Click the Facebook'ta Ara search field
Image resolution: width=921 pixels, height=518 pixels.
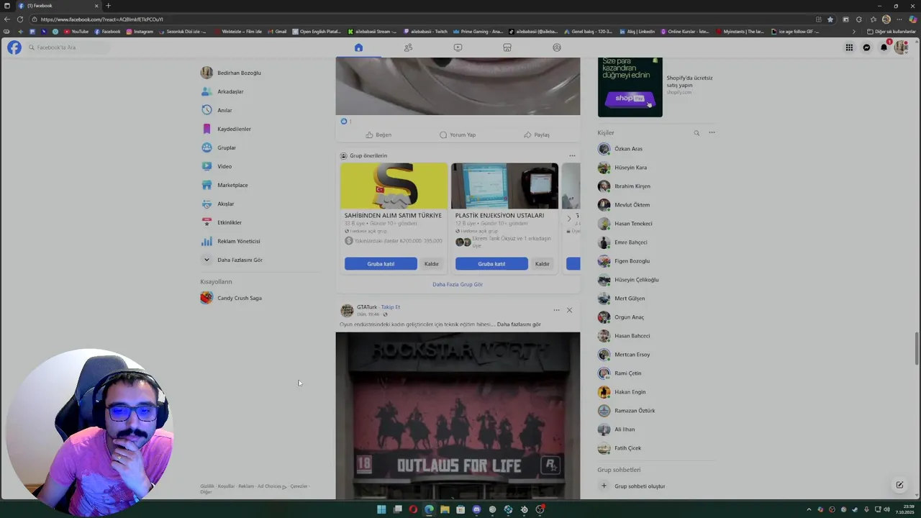68,47
